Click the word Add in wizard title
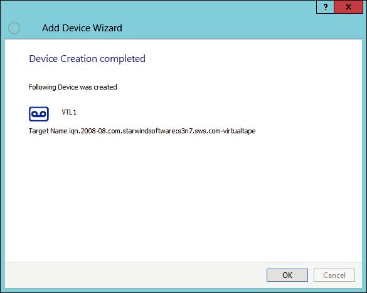367x293 pixels. coord(51,28)
